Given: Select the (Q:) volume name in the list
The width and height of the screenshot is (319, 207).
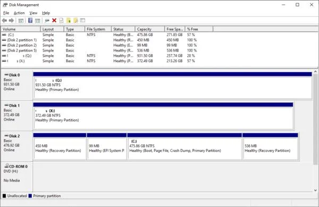Looking at the screenshot, I should tap(19, 56).
